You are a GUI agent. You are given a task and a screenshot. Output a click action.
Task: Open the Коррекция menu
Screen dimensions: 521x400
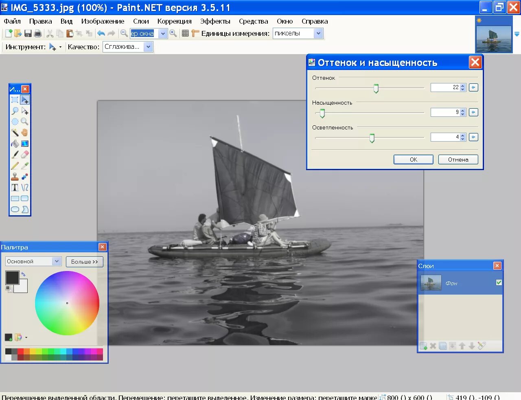[x=174, y=21]
